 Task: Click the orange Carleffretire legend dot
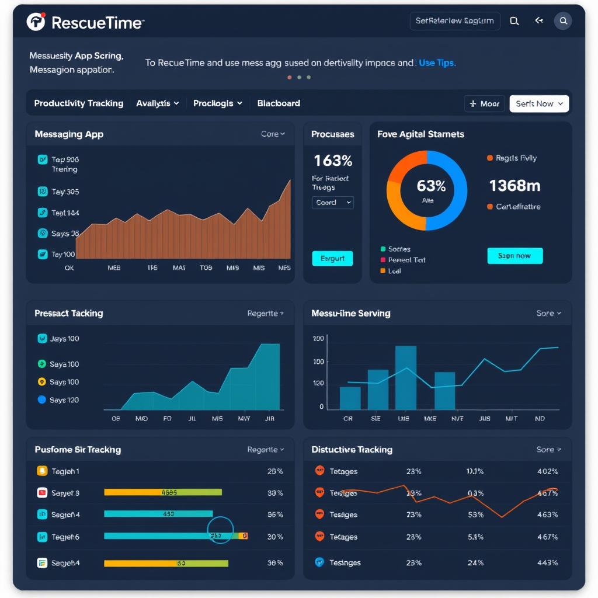pyautogui.click(x=490, y=207)
